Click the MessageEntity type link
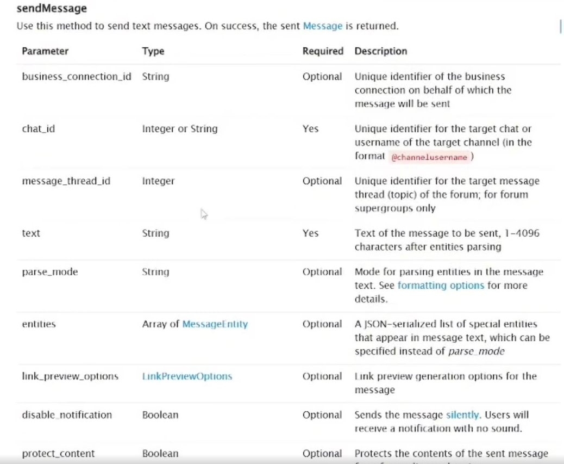 coord(215,324)
